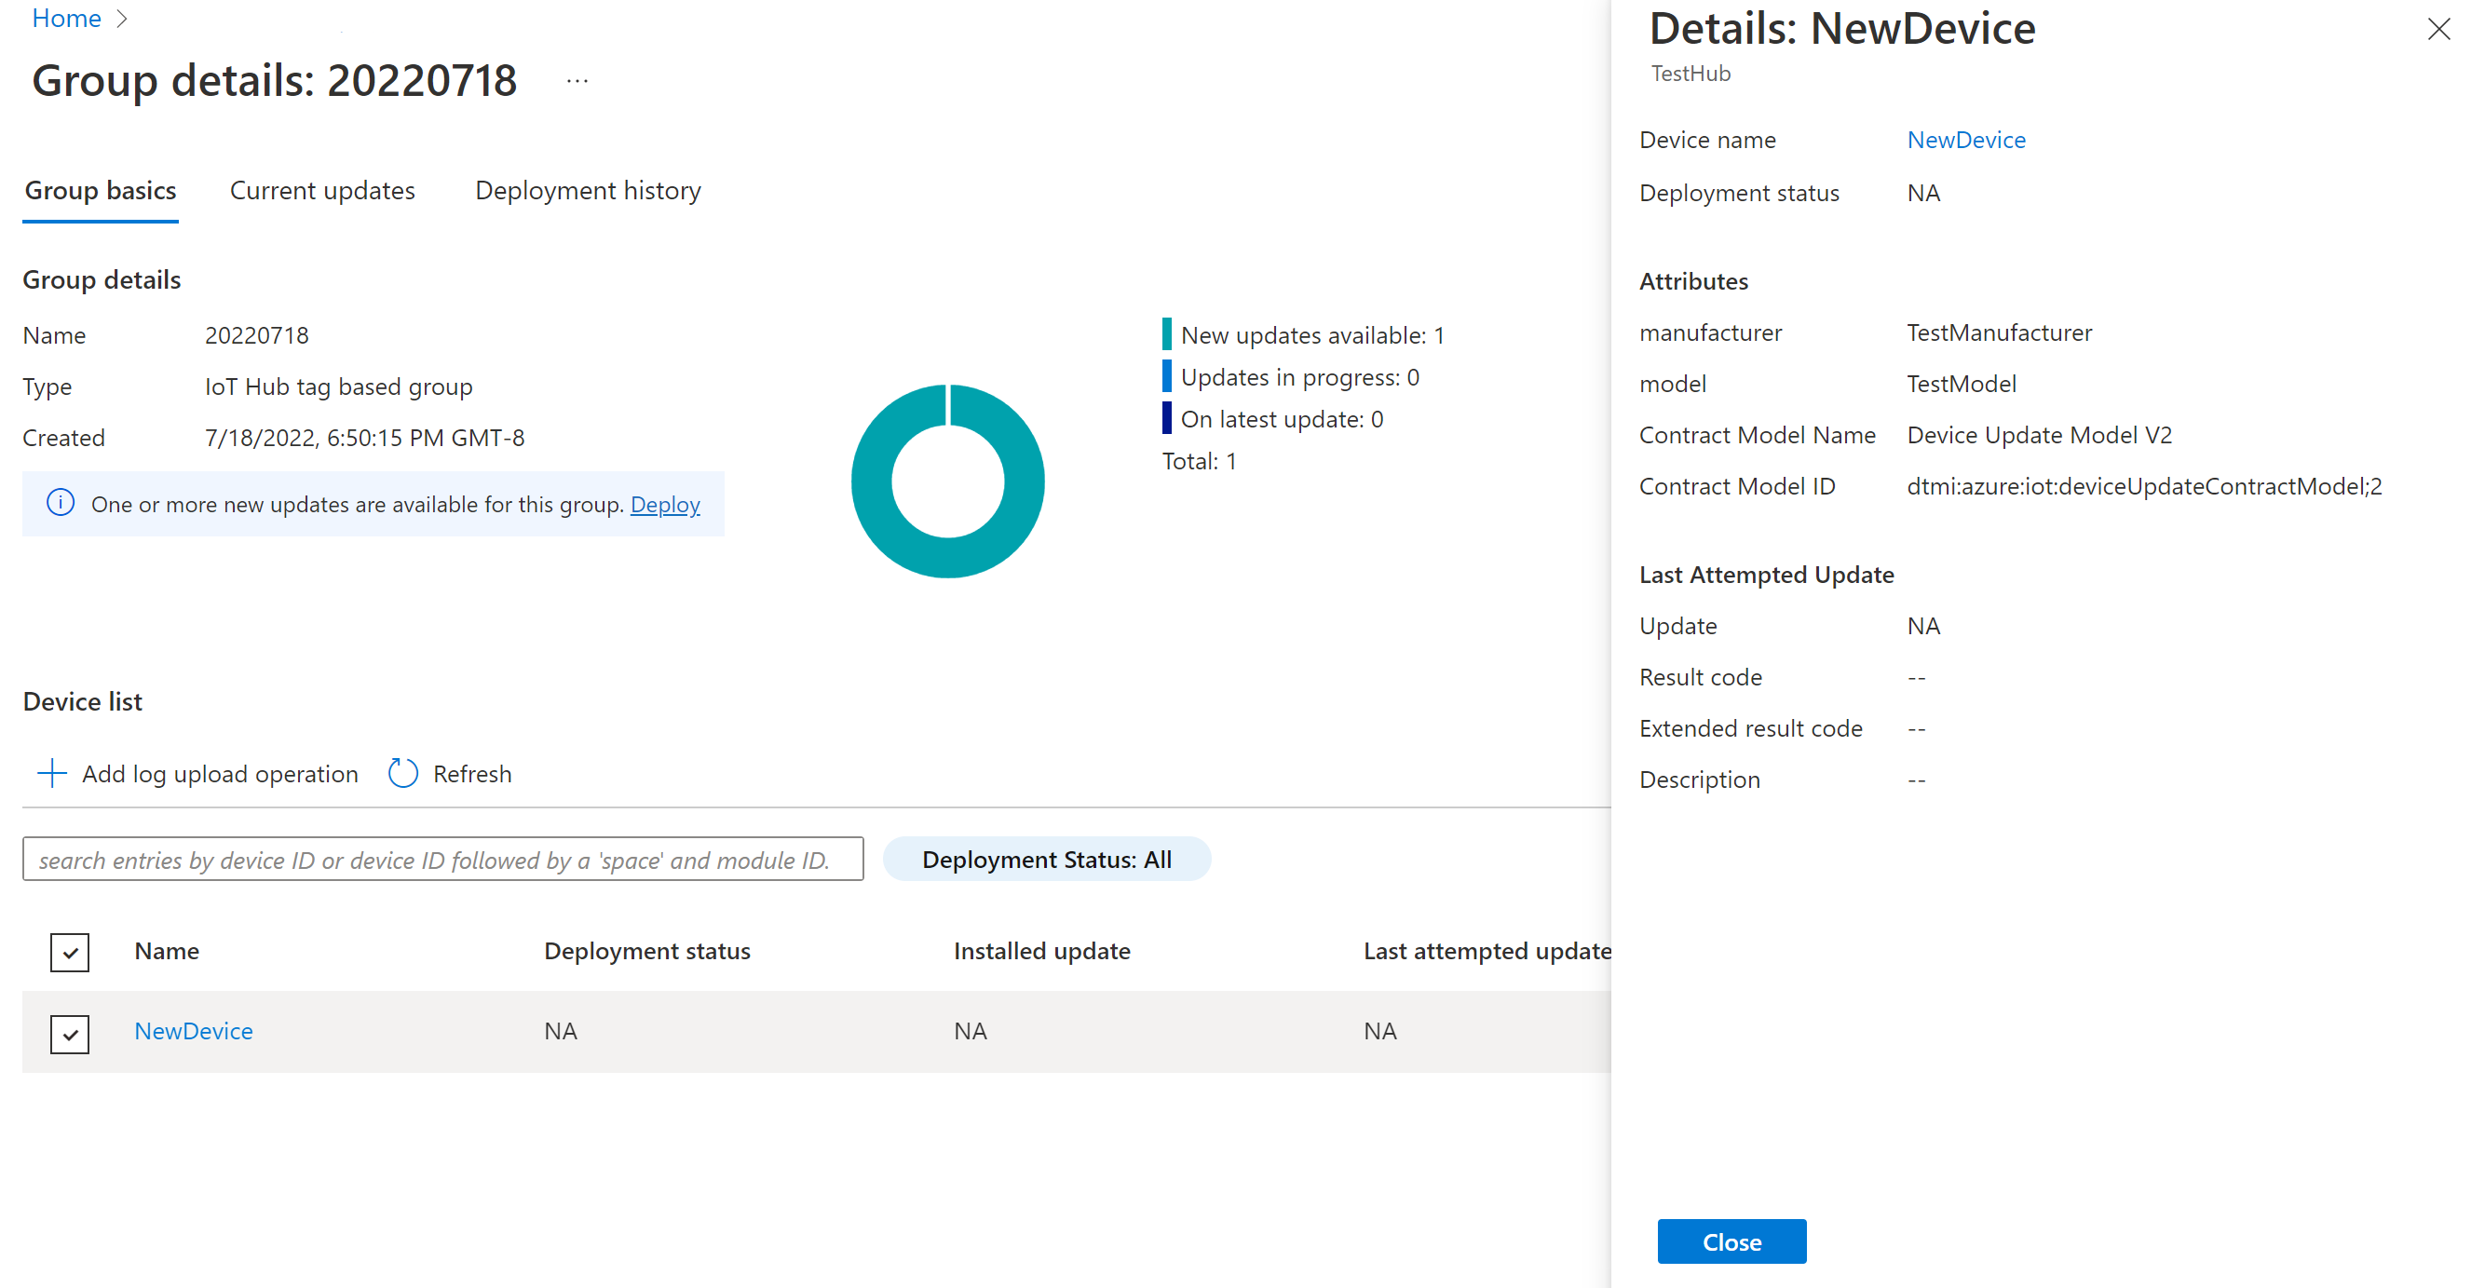This screenshot has height=1288, width=2485.
Task: Click the device ID search field
Action: pyautogui.click(x=441, y=859)
